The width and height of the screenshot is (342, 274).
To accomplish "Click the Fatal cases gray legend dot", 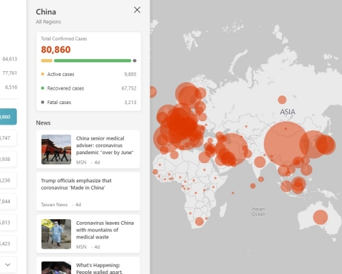I will point(42,102).
